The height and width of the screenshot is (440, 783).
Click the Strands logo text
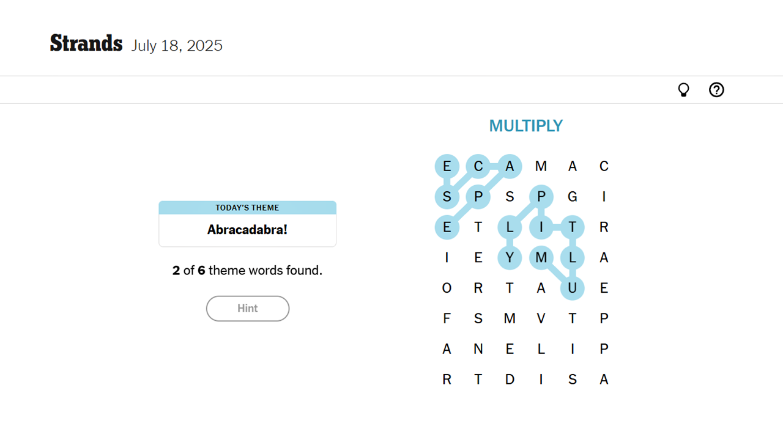pyautogui.click(x=86, y=43)
